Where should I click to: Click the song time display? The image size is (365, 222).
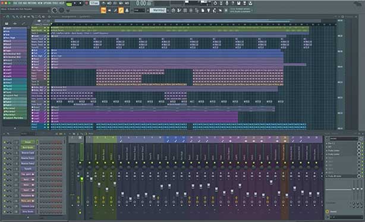point(144,3)
